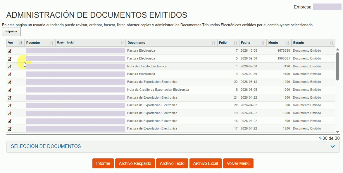Click the Empresa label at top right

tap(303, 7)
